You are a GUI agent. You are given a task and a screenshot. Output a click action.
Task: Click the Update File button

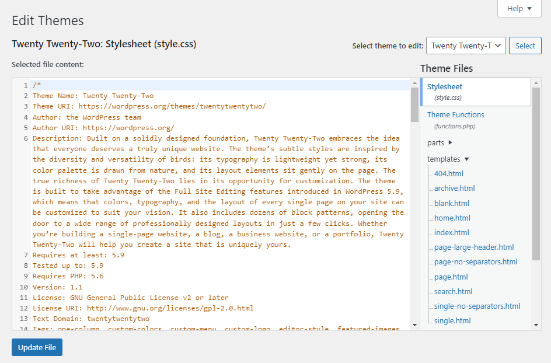36,347
